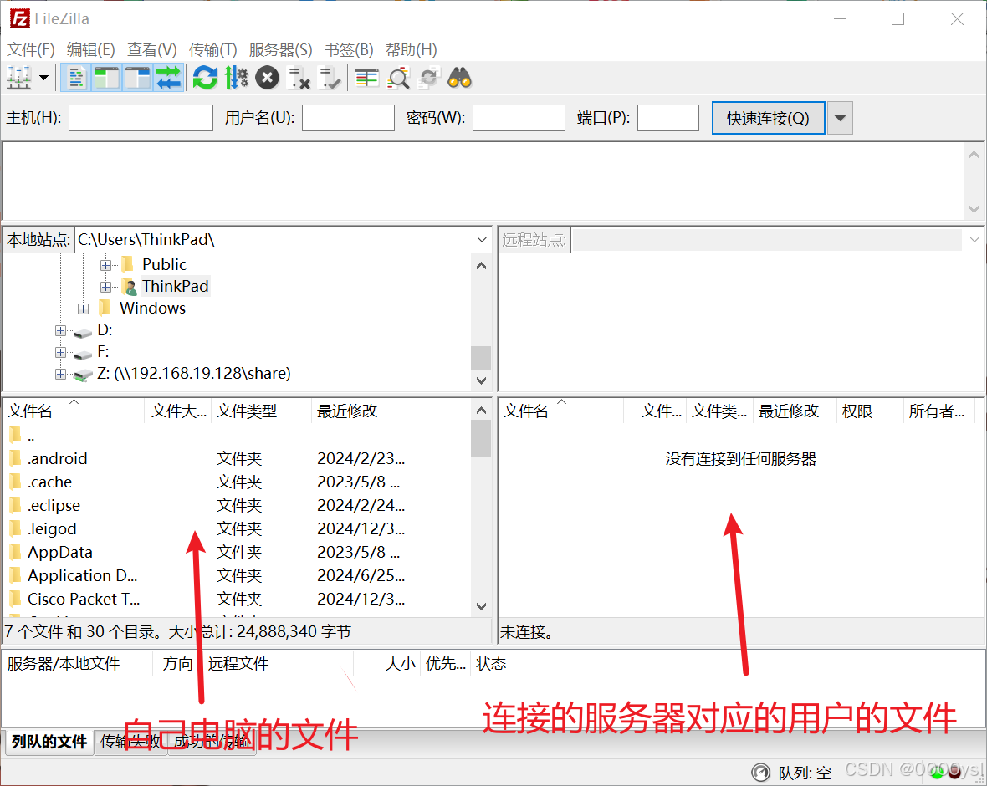
Task: Open the 编辑(E) menu
Action: (90, 49)
